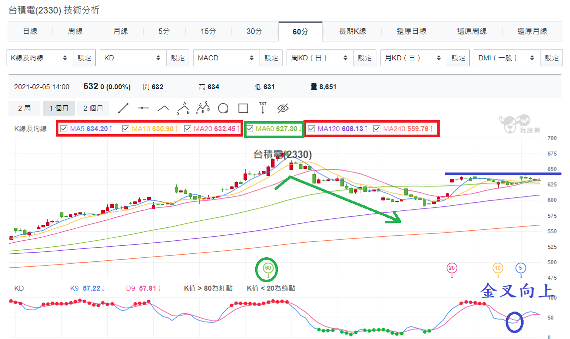Click the 開 632 opening price
The width and height of the screenshot is (570, 339).
(153, 87)
